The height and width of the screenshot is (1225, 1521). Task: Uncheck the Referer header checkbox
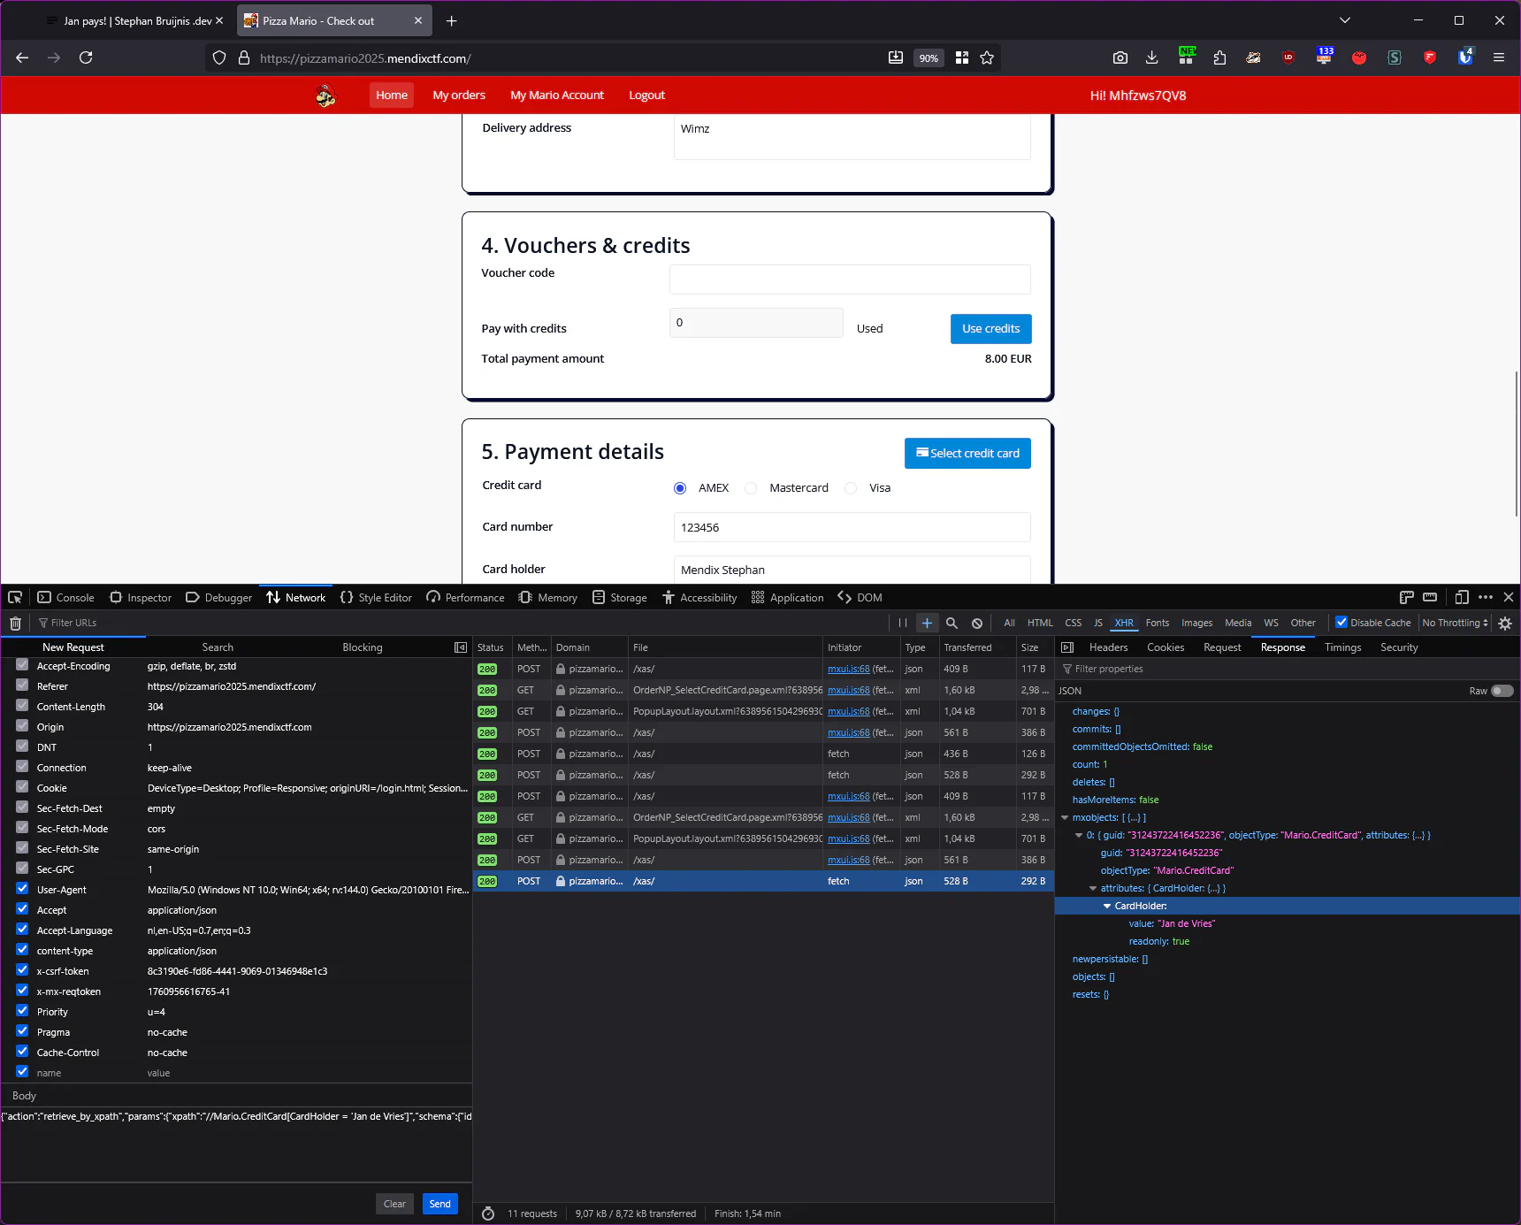[x=21, y=685]
